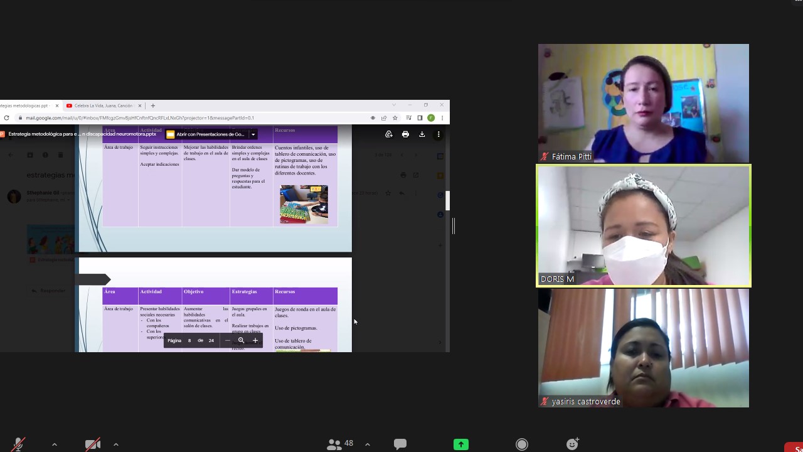Switch to the Celebra La Vida YouTube tab
This screenshot has height=452, width=803.
(104, 105)
